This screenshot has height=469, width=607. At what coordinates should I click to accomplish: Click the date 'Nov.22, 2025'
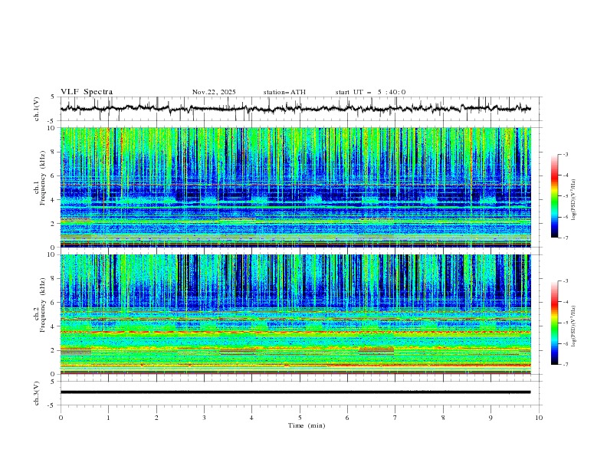coord(214,92)
